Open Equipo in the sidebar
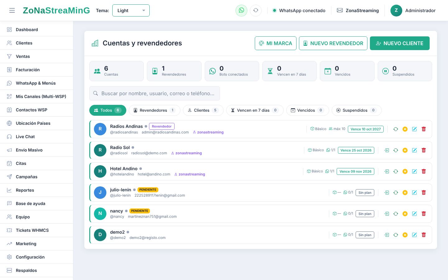 37,217
